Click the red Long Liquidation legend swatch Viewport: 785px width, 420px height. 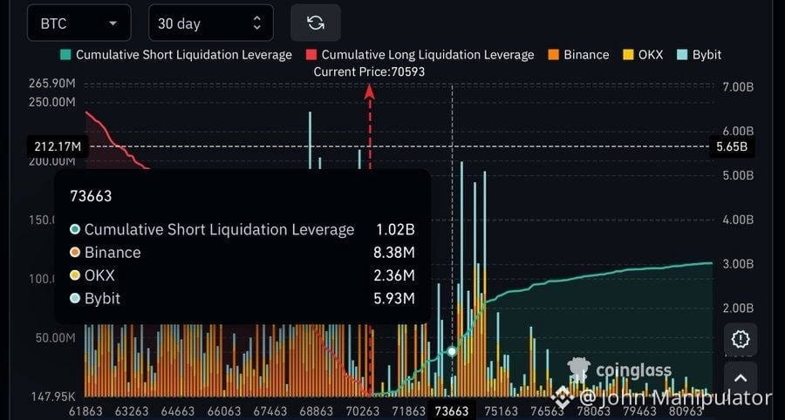point(311,55)
